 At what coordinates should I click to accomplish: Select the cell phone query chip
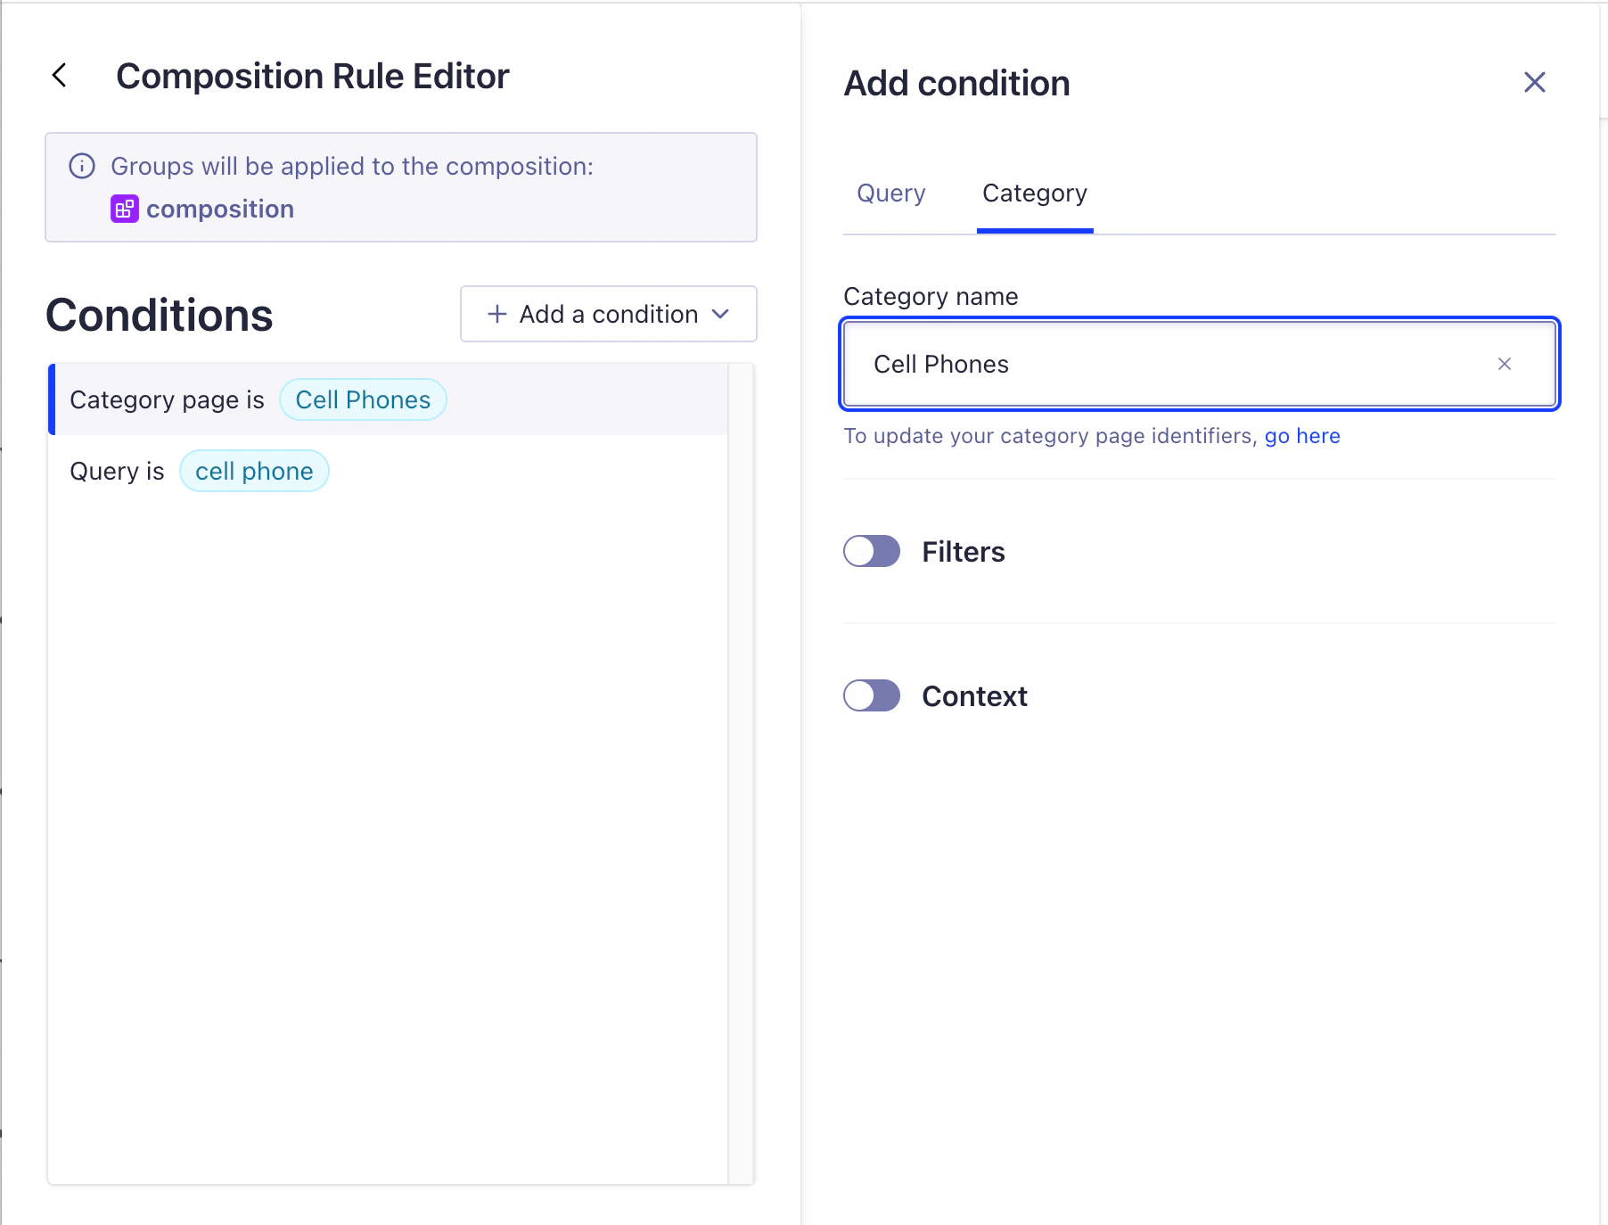click(254, 471)
